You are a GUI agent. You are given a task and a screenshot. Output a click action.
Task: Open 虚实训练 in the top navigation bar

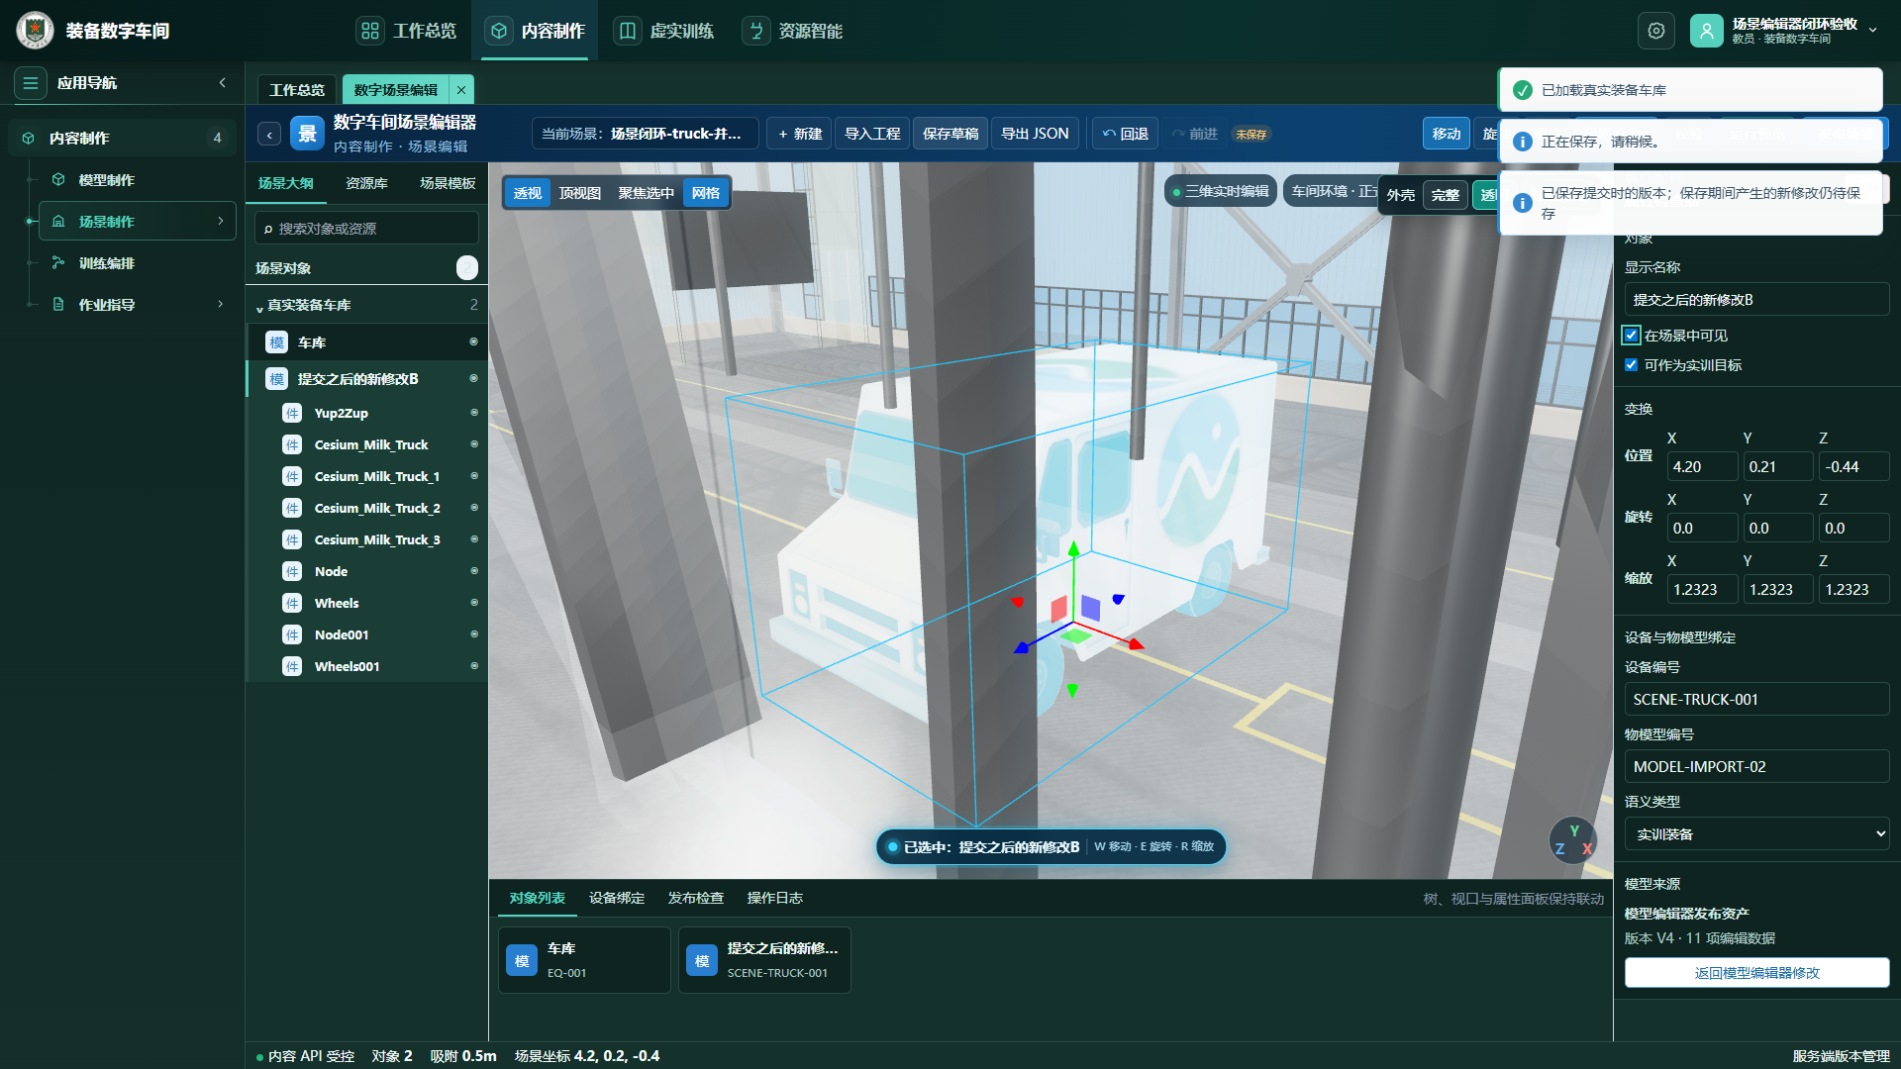[664, 31]
